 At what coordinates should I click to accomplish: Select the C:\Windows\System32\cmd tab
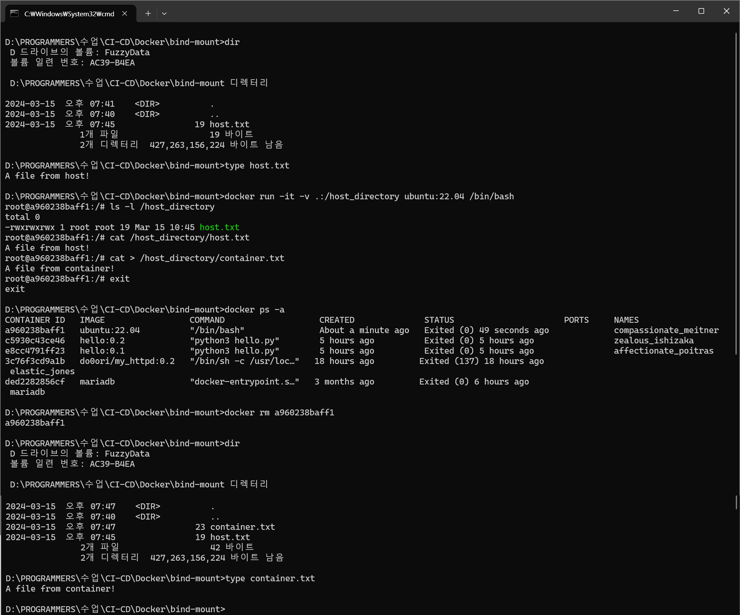click(70, 14)
